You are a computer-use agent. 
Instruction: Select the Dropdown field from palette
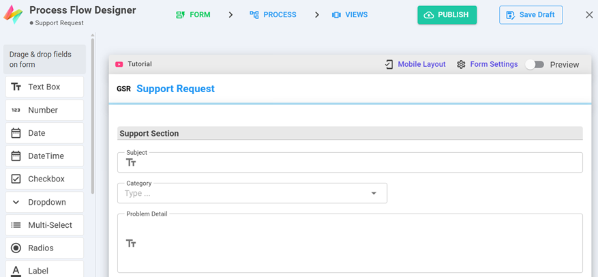pos(45,202)
